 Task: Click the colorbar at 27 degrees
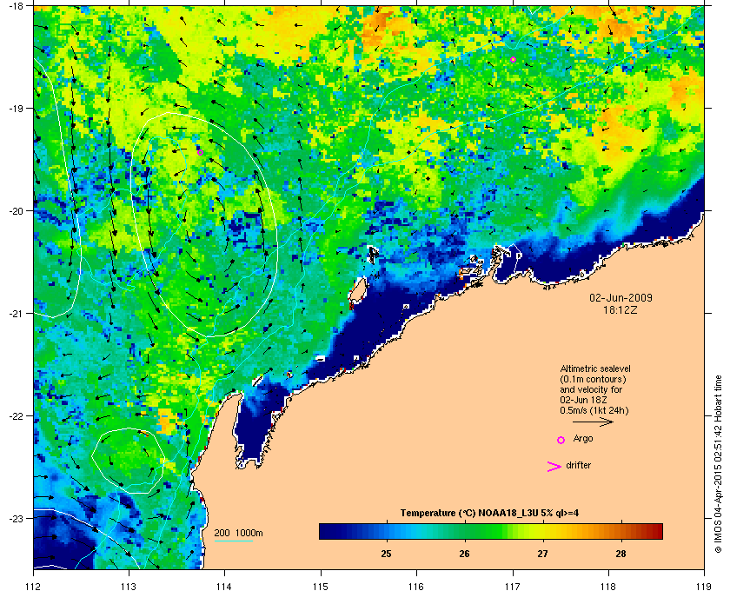tap(542, 531)
